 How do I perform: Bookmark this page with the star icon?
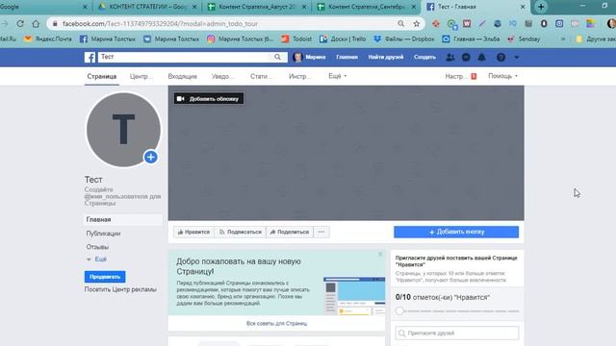coord(417,24)
